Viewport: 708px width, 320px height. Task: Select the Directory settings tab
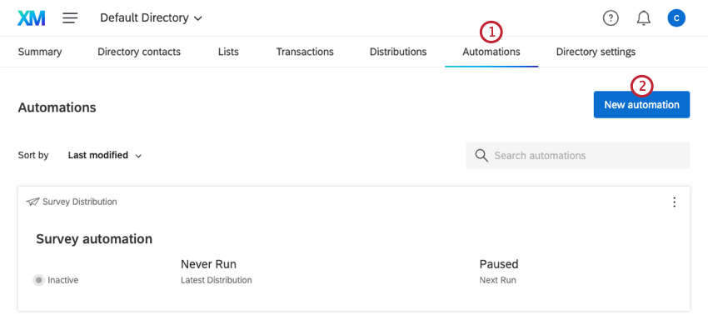[596, 52]
